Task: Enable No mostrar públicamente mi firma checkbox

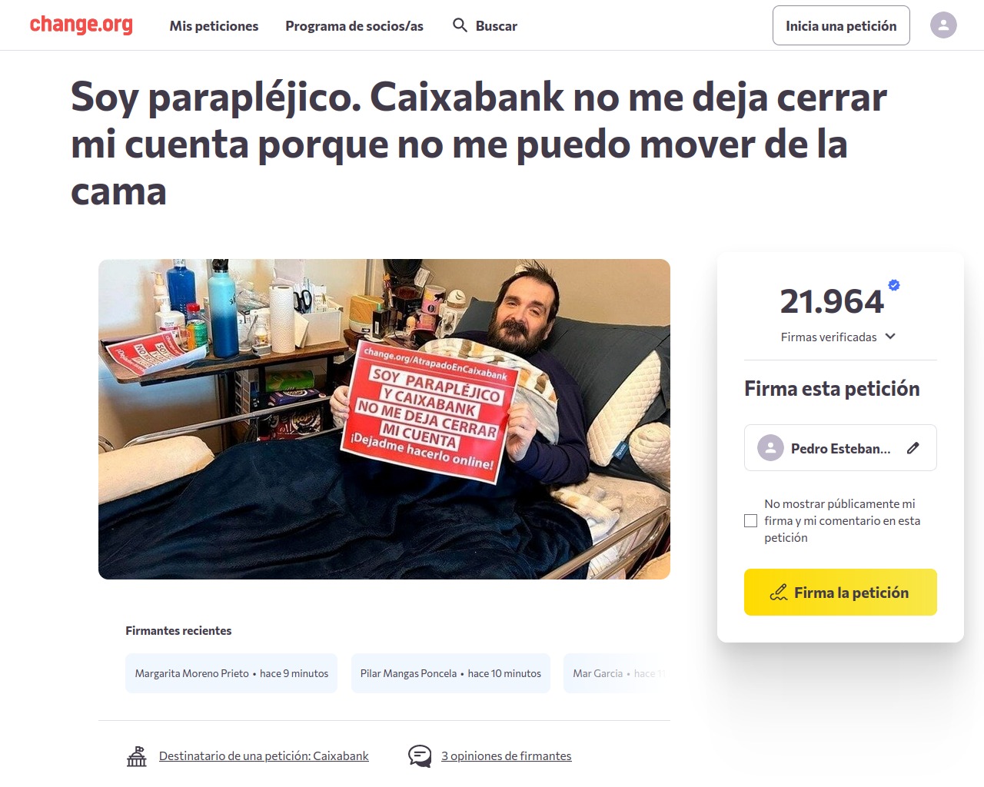Action: [x=751, y=521]
